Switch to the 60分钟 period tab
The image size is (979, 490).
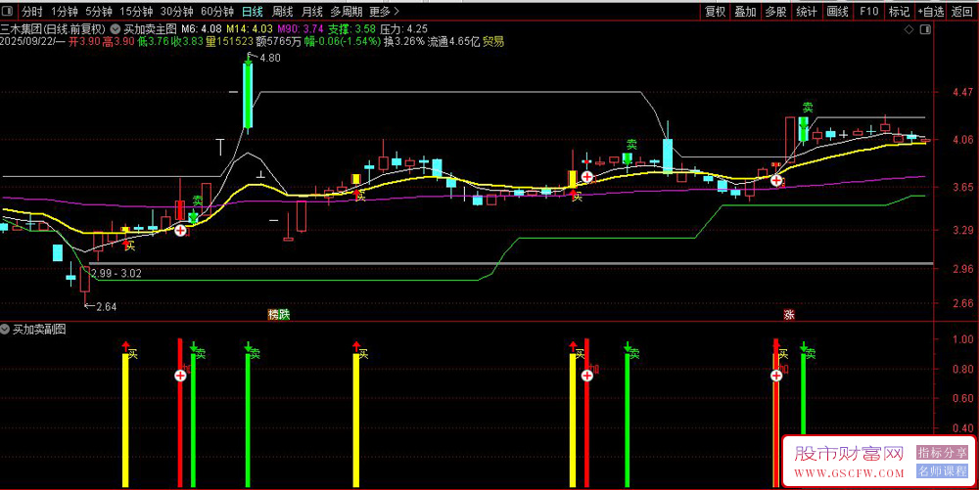(x=217, y=11)
